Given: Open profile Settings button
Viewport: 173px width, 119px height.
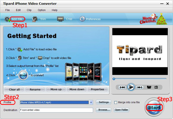Looking at the screenshot, I should click(x=103, y=102).
